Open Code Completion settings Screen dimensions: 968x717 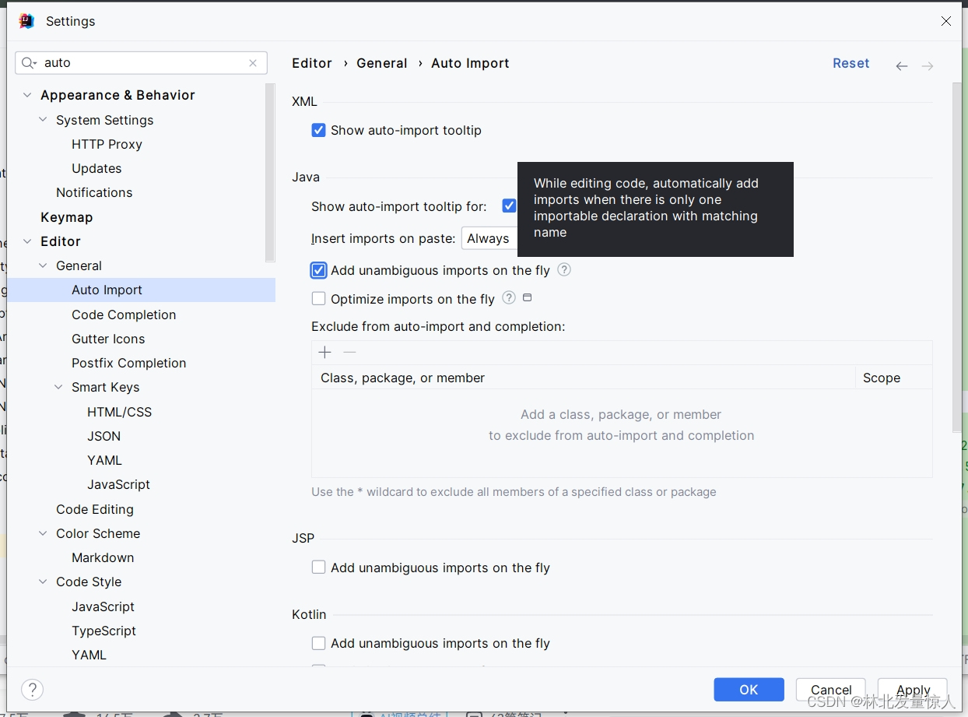pyautogui.click(x=124, y=315)
